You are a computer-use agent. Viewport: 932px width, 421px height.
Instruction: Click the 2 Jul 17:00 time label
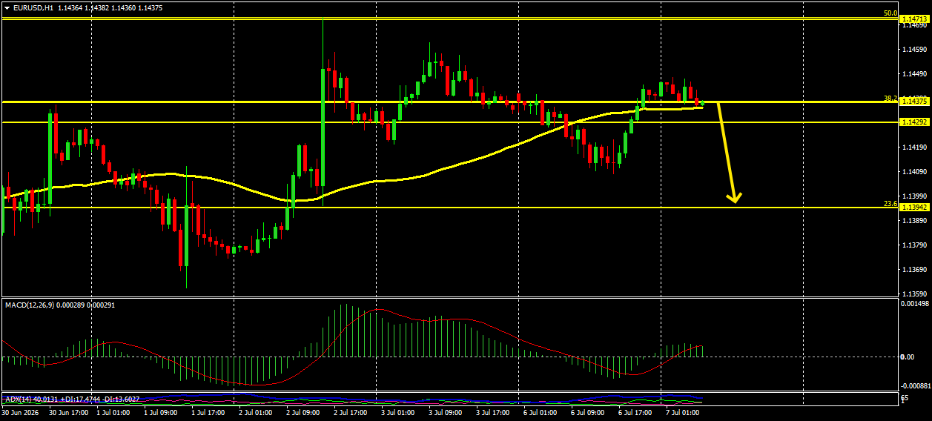[x=351, y=411]
